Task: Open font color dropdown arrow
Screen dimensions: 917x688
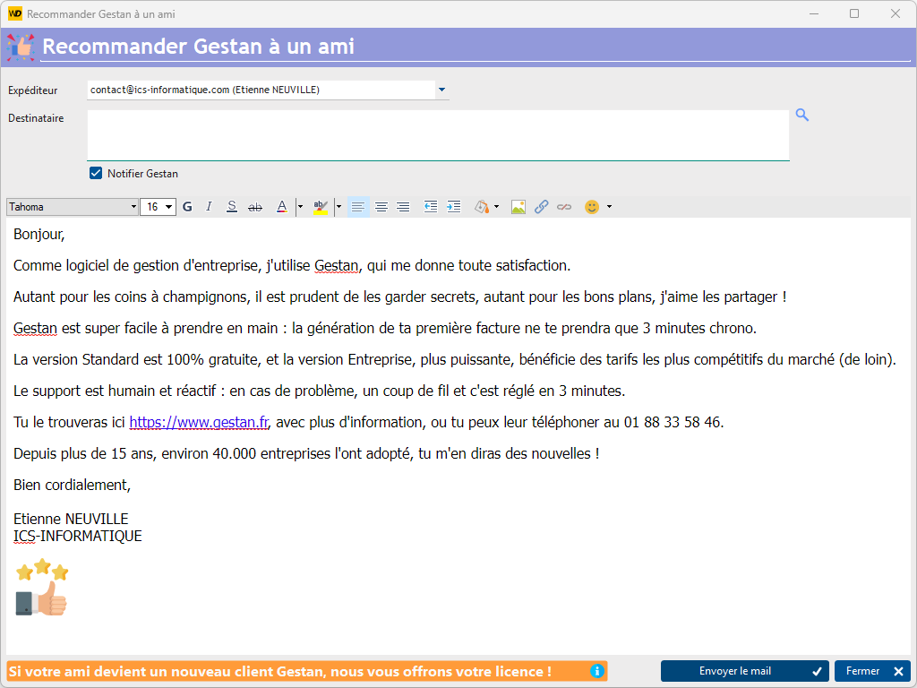Action: [x=300, y=207]
